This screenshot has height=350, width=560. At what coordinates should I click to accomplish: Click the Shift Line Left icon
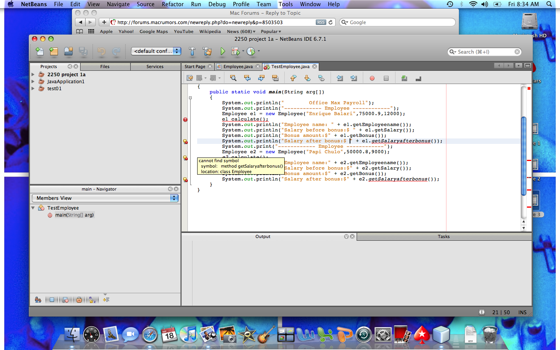pyautogui.click(x=340, y=78)
